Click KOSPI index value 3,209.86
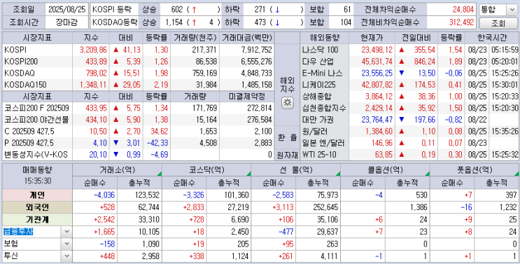Image resolution: width=520 pixels, height=264 pixels. (93, 50)
